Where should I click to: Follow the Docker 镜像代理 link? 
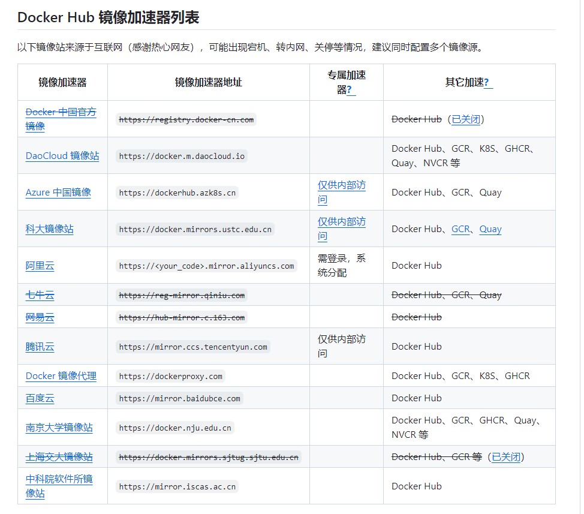(x=61, y=376)
